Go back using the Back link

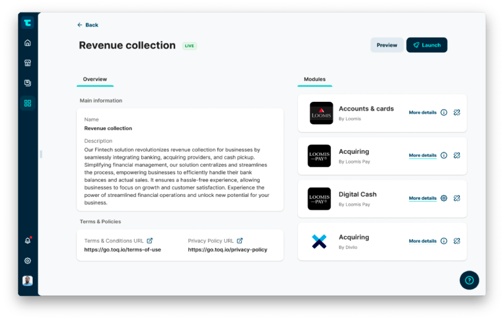[88, 25]
